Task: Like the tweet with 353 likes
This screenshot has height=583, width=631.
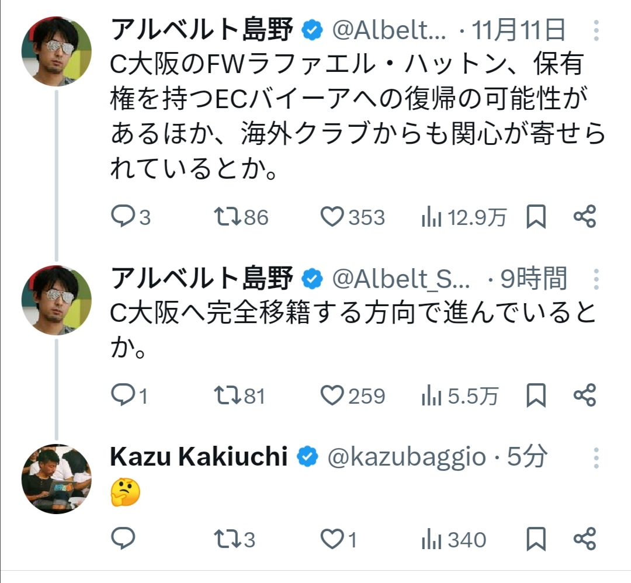Action: [333, 217]
